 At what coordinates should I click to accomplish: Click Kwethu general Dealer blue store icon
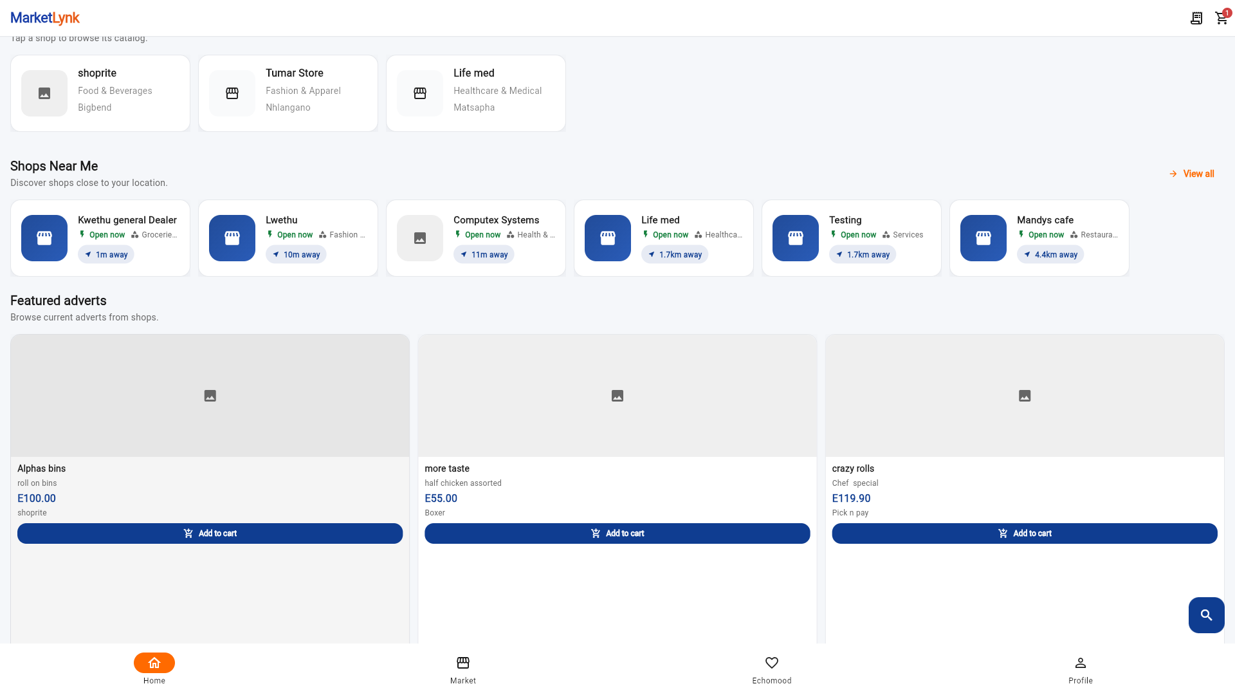click(44, 238)
